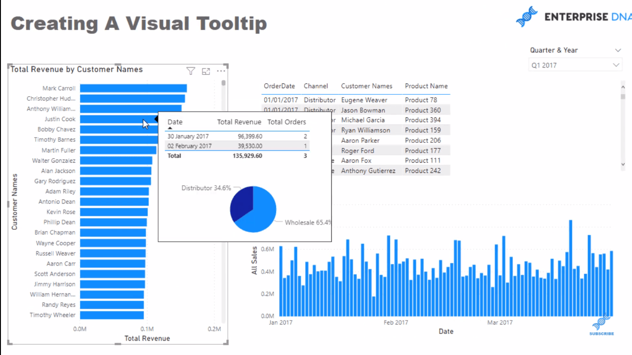Select the Walter Gonzalez bar
Viewport: 632px width, 355px height.
pyautogui.click(x=116, y=160)
